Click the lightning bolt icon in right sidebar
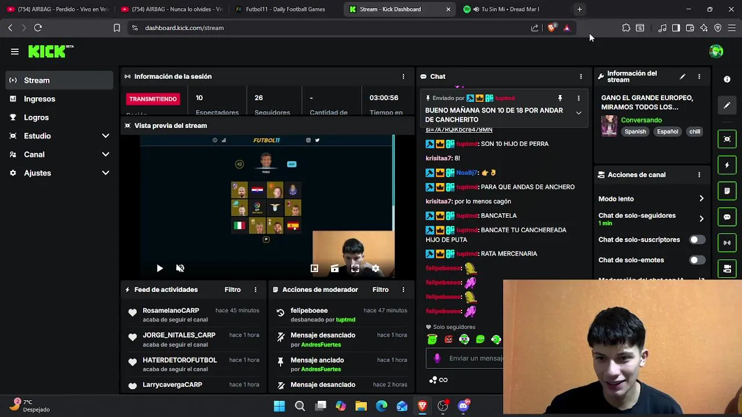The height and width of the screenshot is (417, 742). [x=727, y=165]
